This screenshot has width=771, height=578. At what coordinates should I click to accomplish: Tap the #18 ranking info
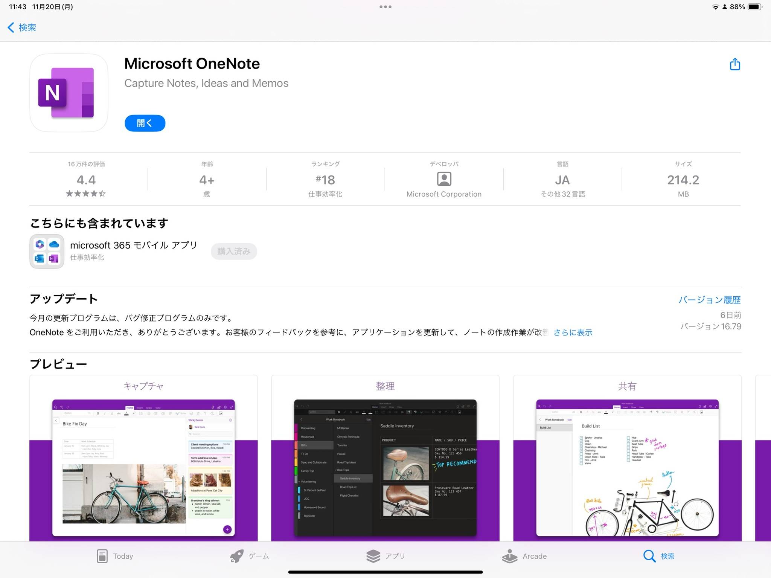click(x=325, y=180)
